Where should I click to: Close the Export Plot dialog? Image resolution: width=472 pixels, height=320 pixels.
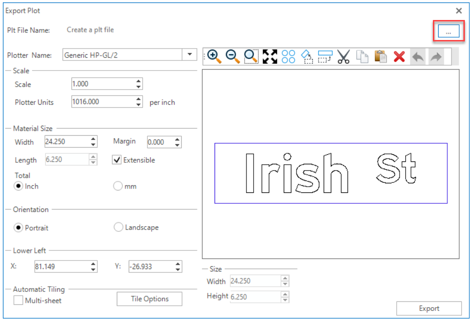(459, 11)
